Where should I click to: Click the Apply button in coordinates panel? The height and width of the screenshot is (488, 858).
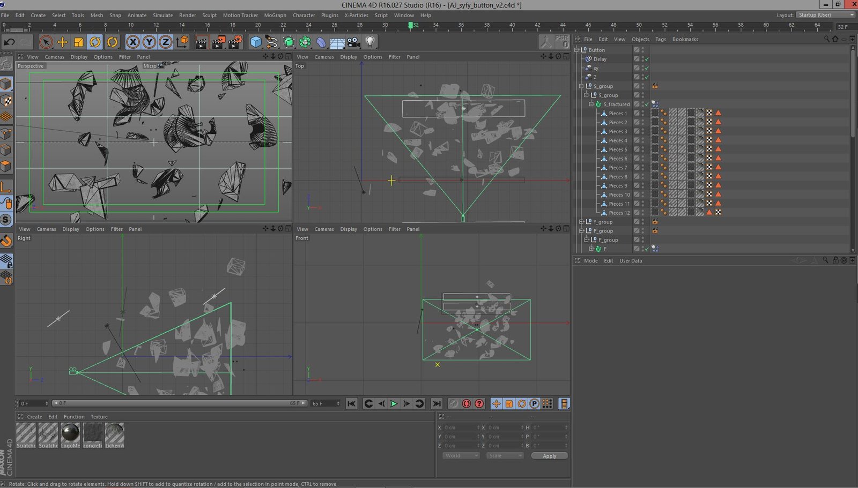tap(549, 456)
